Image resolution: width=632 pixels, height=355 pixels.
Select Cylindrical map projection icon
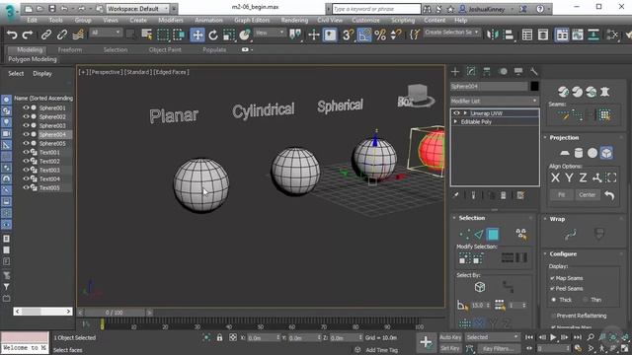(579, 153)
